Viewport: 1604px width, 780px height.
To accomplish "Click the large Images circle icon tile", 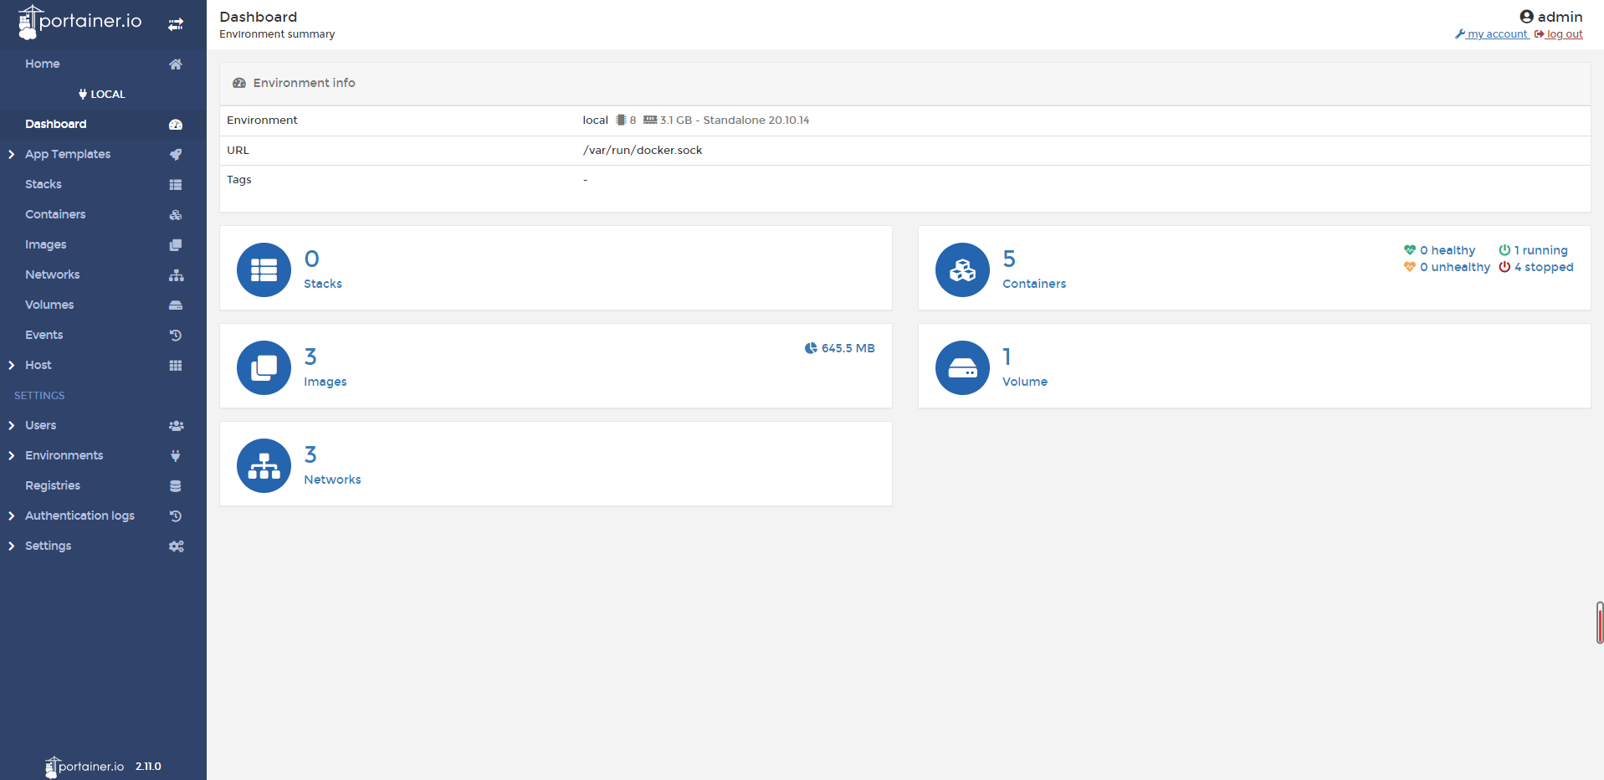I will (x=264, y=367).
